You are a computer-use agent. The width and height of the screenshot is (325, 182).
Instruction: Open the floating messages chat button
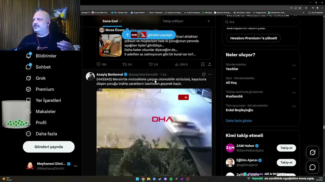[x=312, y=167]
